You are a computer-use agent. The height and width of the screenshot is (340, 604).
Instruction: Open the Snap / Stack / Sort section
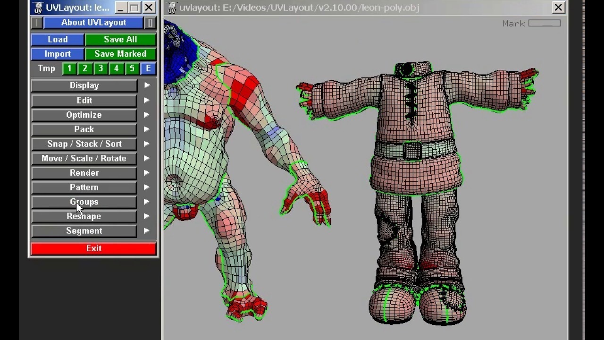[84, 144]
